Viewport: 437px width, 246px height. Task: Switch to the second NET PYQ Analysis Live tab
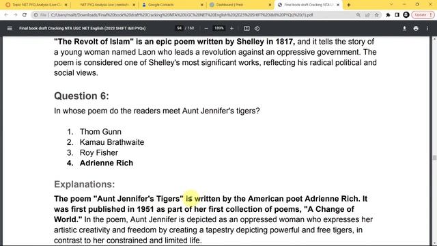(104, 5)
